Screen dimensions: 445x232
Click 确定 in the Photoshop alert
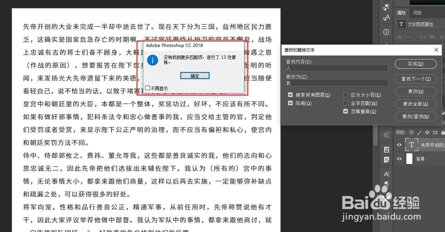click(195, 76)
